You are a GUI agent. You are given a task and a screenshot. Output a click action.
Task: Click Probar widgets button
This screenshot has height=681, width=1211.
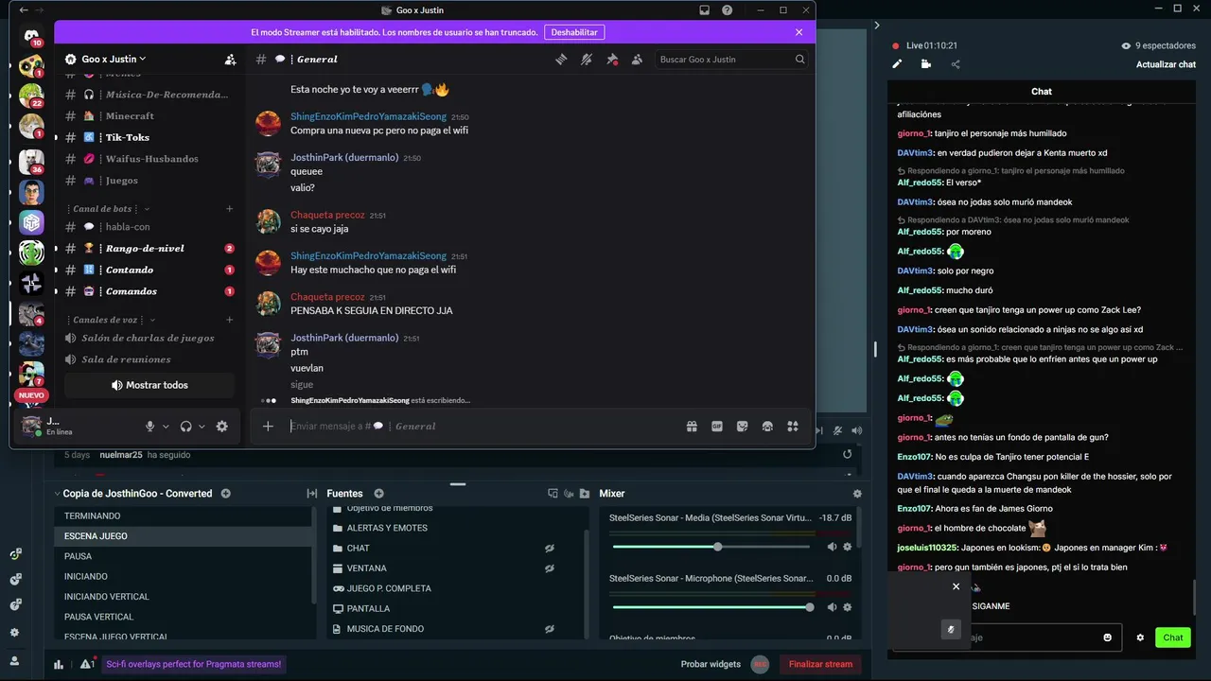tap(711, 664)
